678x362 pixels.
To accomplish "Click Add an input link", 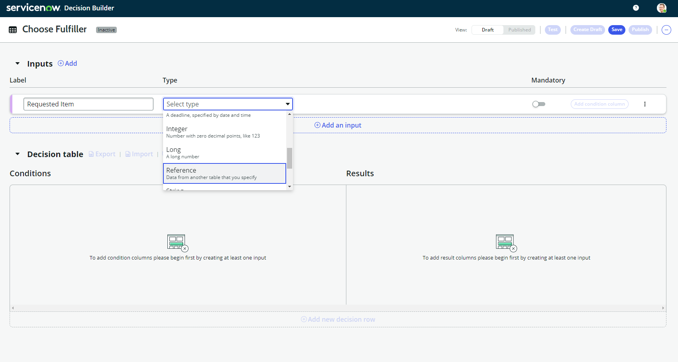I will [338, 125].
